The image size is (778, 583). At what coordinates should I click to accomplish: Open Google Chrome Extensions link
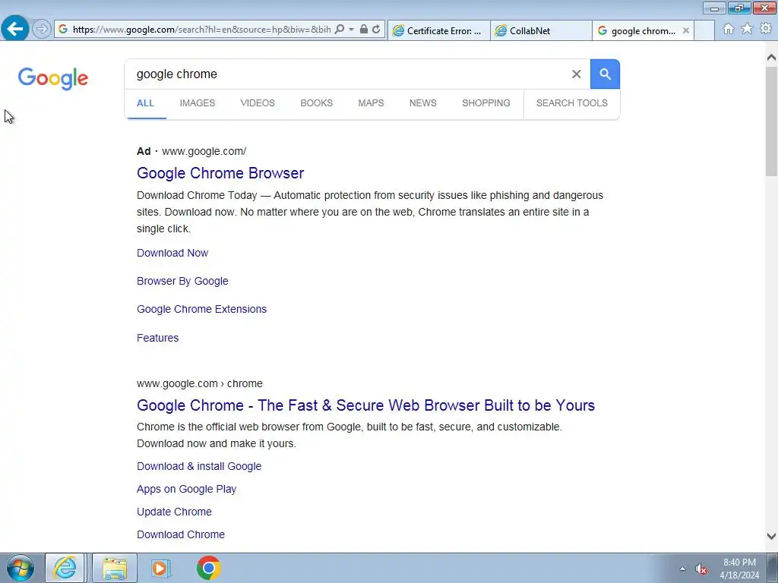(201, 310)
